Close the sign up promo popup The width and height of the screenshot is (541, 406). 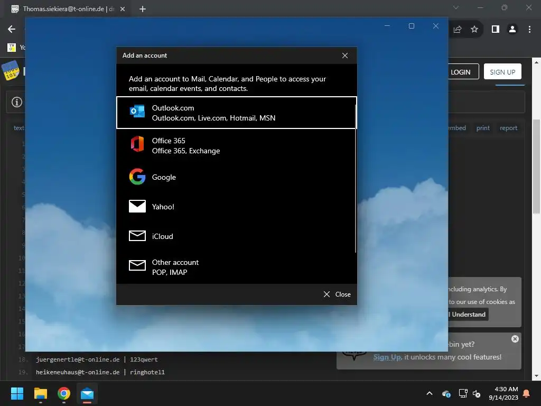pyautogui.click(x=515, y=339)
